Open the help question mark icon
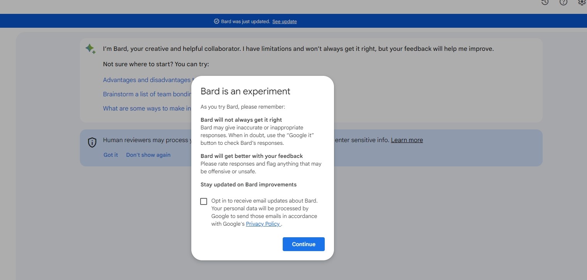The image size is (587, 280). (x=563, y=2)
